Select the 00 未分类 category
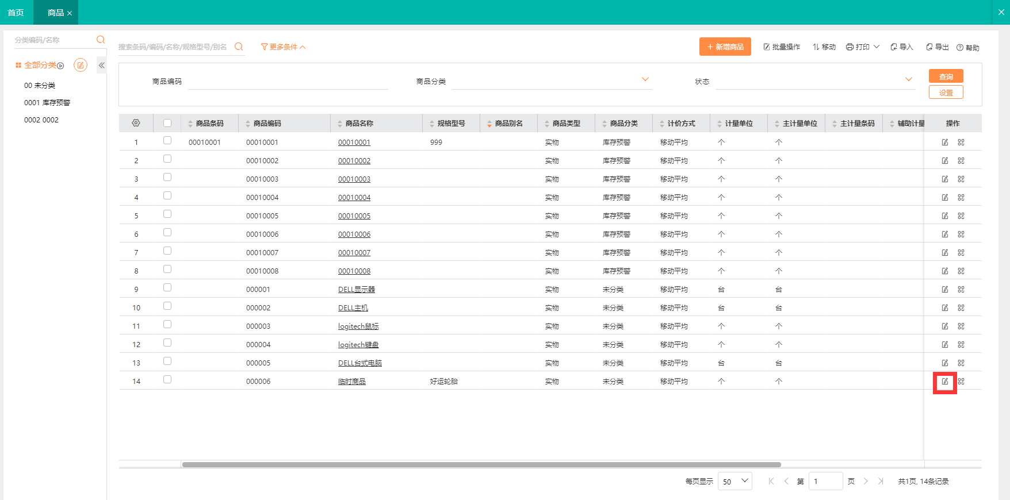Image resolution: width=1010 pixels, height=500 pixels. click(x=40, y=85)
